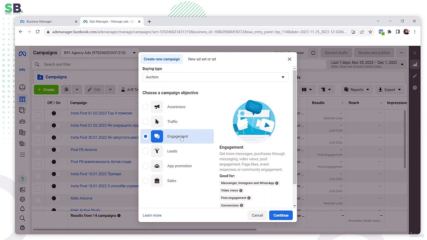Click the cursor icon for Traffic
Image resolution: width=427 pixels, height=240 pixels.
point(157,122)
